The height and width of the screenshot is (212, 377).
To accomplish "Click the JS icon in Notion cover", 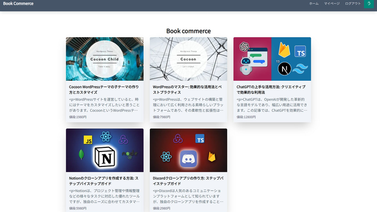I will coord(88,140).
